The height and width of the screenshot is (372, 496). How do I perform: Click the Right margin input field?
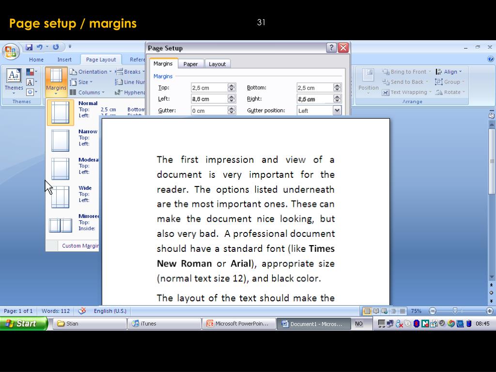[x=315, y=99]
